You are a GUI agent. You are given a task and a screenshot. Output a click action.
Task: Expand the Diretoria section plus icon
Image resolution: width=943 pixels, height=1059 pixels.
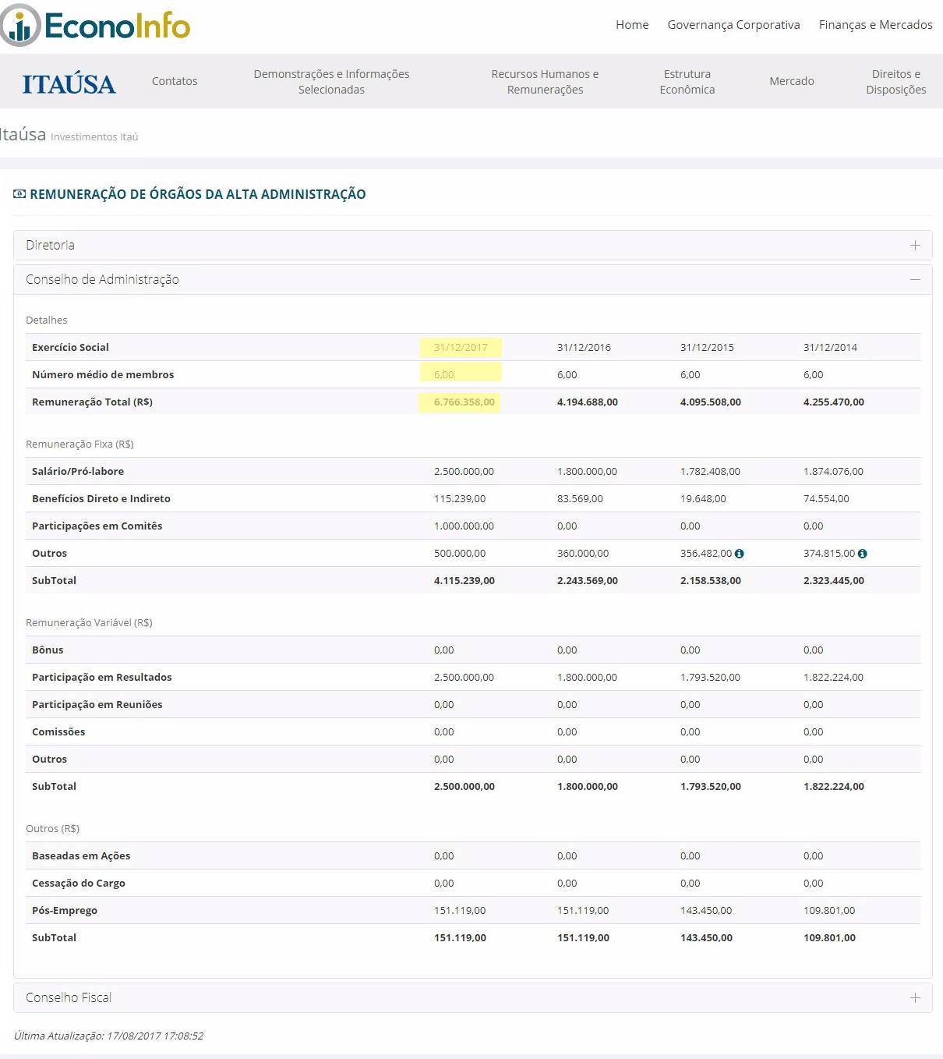tap(915, 245)
